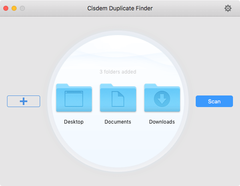Close the Cisdem Duplicate Finder window

(x=6, y=8)
